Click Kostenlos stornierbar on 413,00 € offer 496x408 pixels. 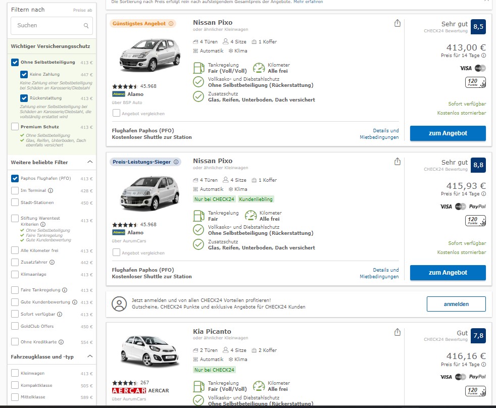pyautogui.click(x=462, y=113)
